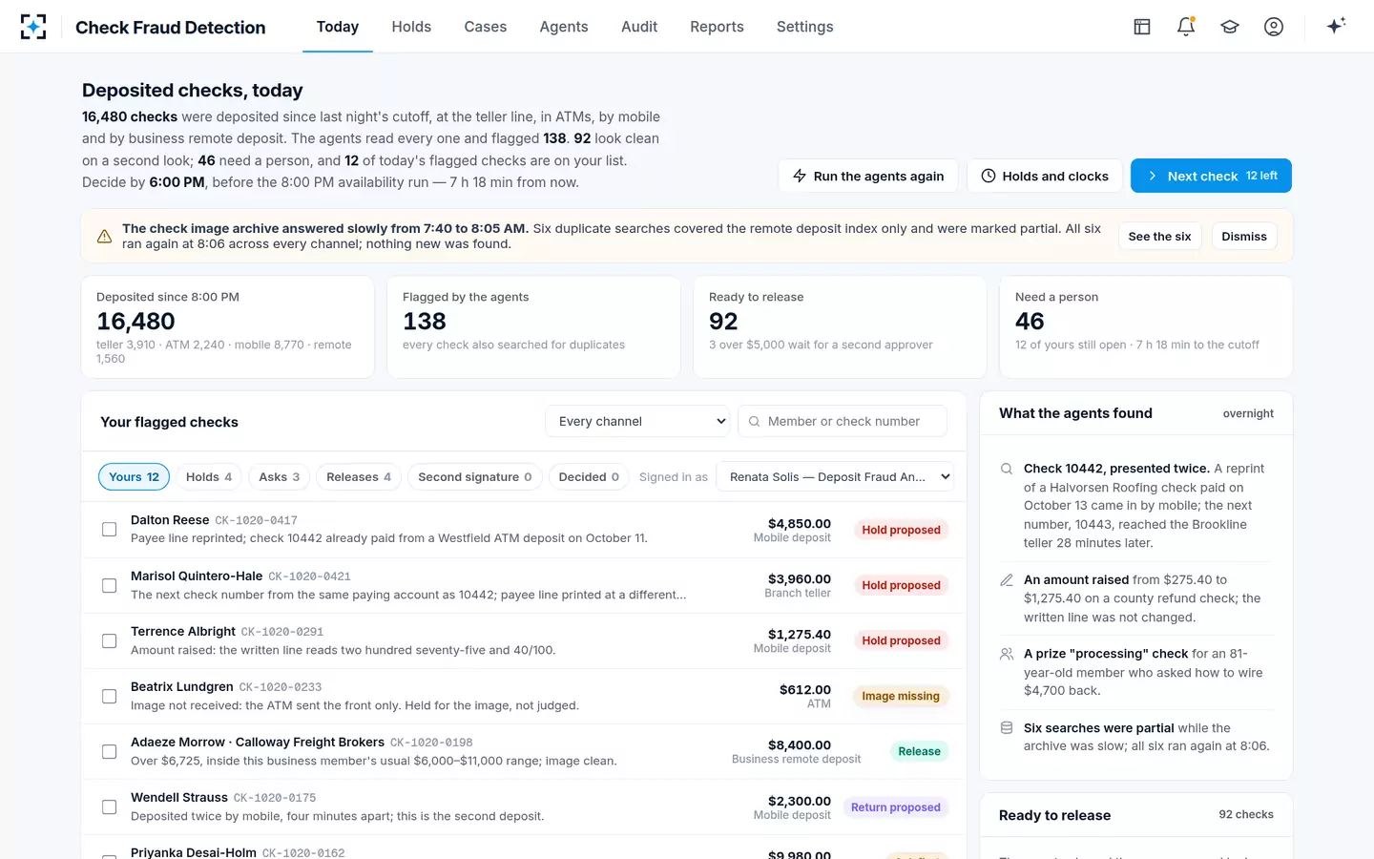Open the Reports tab

tap(717, 27)
